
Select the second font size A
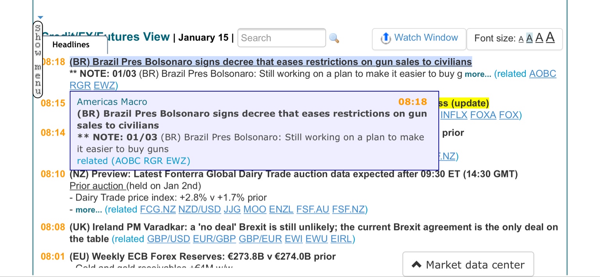529,38
